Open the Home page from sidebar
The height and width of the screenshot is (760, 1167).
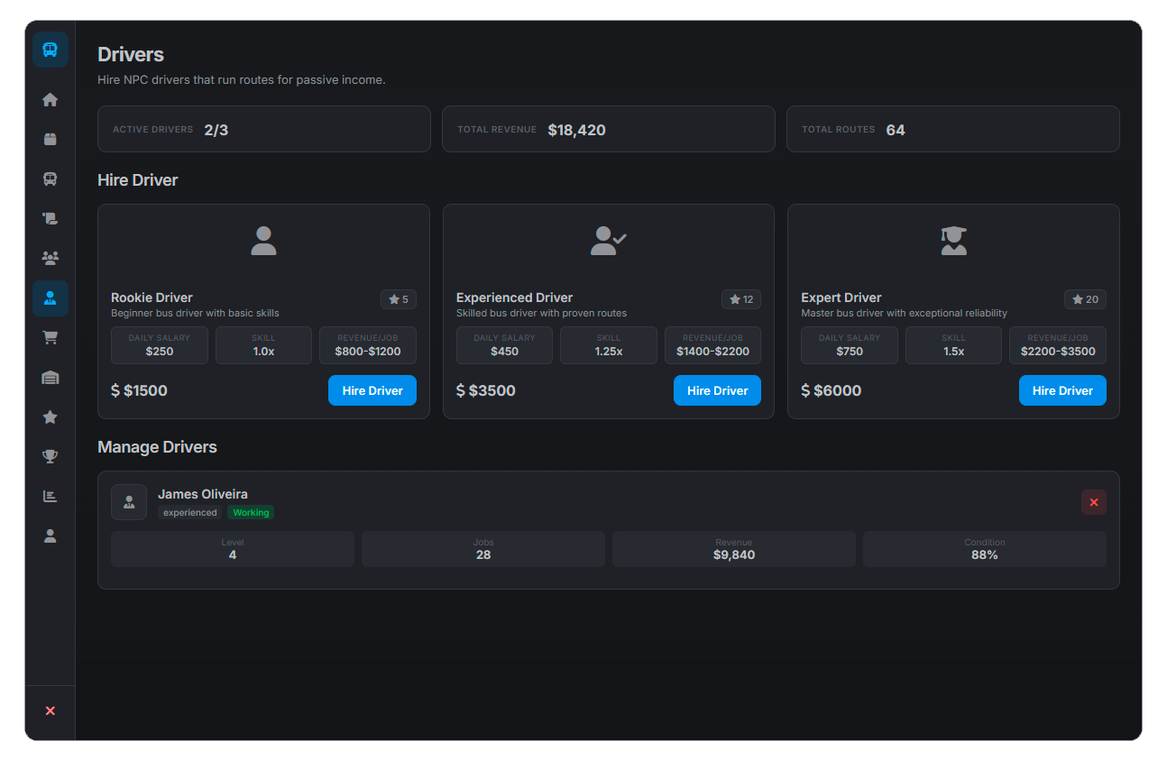[51, 100]
